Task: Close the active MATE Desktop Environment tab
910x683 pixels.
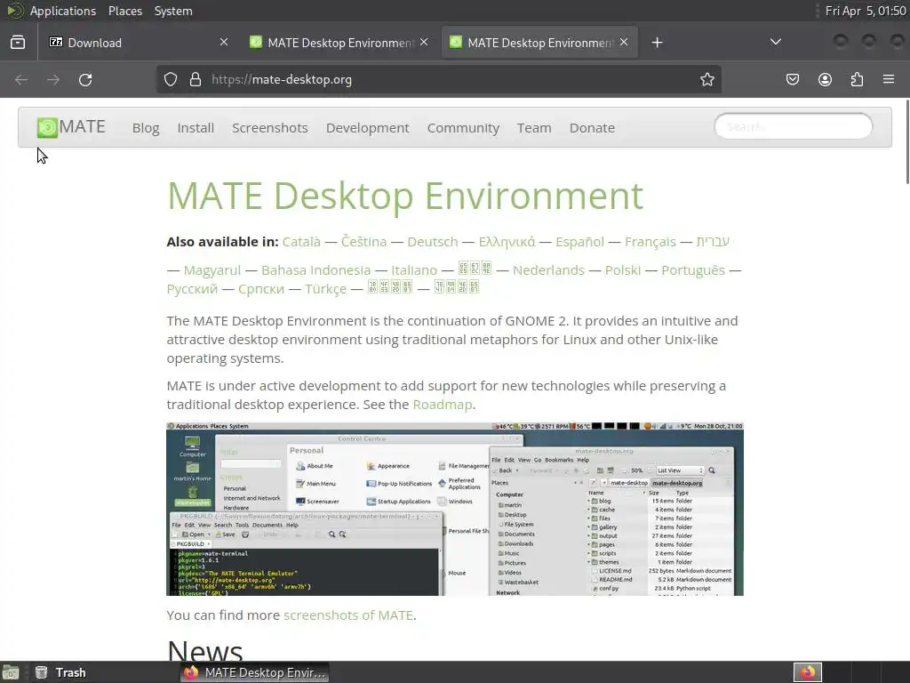Action: tap(624, 42)
